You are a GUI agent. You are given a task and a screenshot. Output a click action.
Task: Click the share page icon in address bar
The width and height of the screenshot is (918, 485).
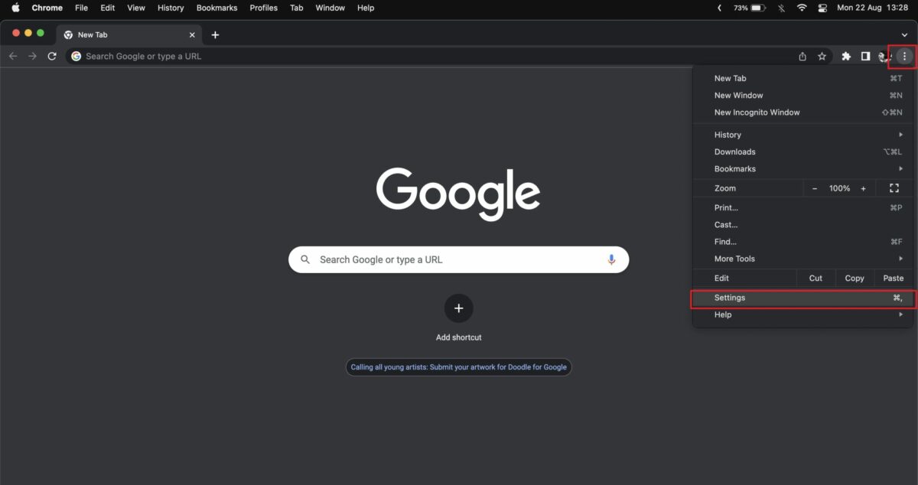pyautogui.click(x=802, y=56)
